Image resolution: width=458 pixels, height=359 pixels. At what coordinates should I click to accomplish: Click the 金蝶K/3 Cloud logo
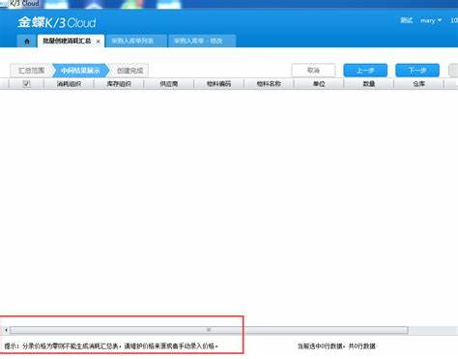[57, 22]
